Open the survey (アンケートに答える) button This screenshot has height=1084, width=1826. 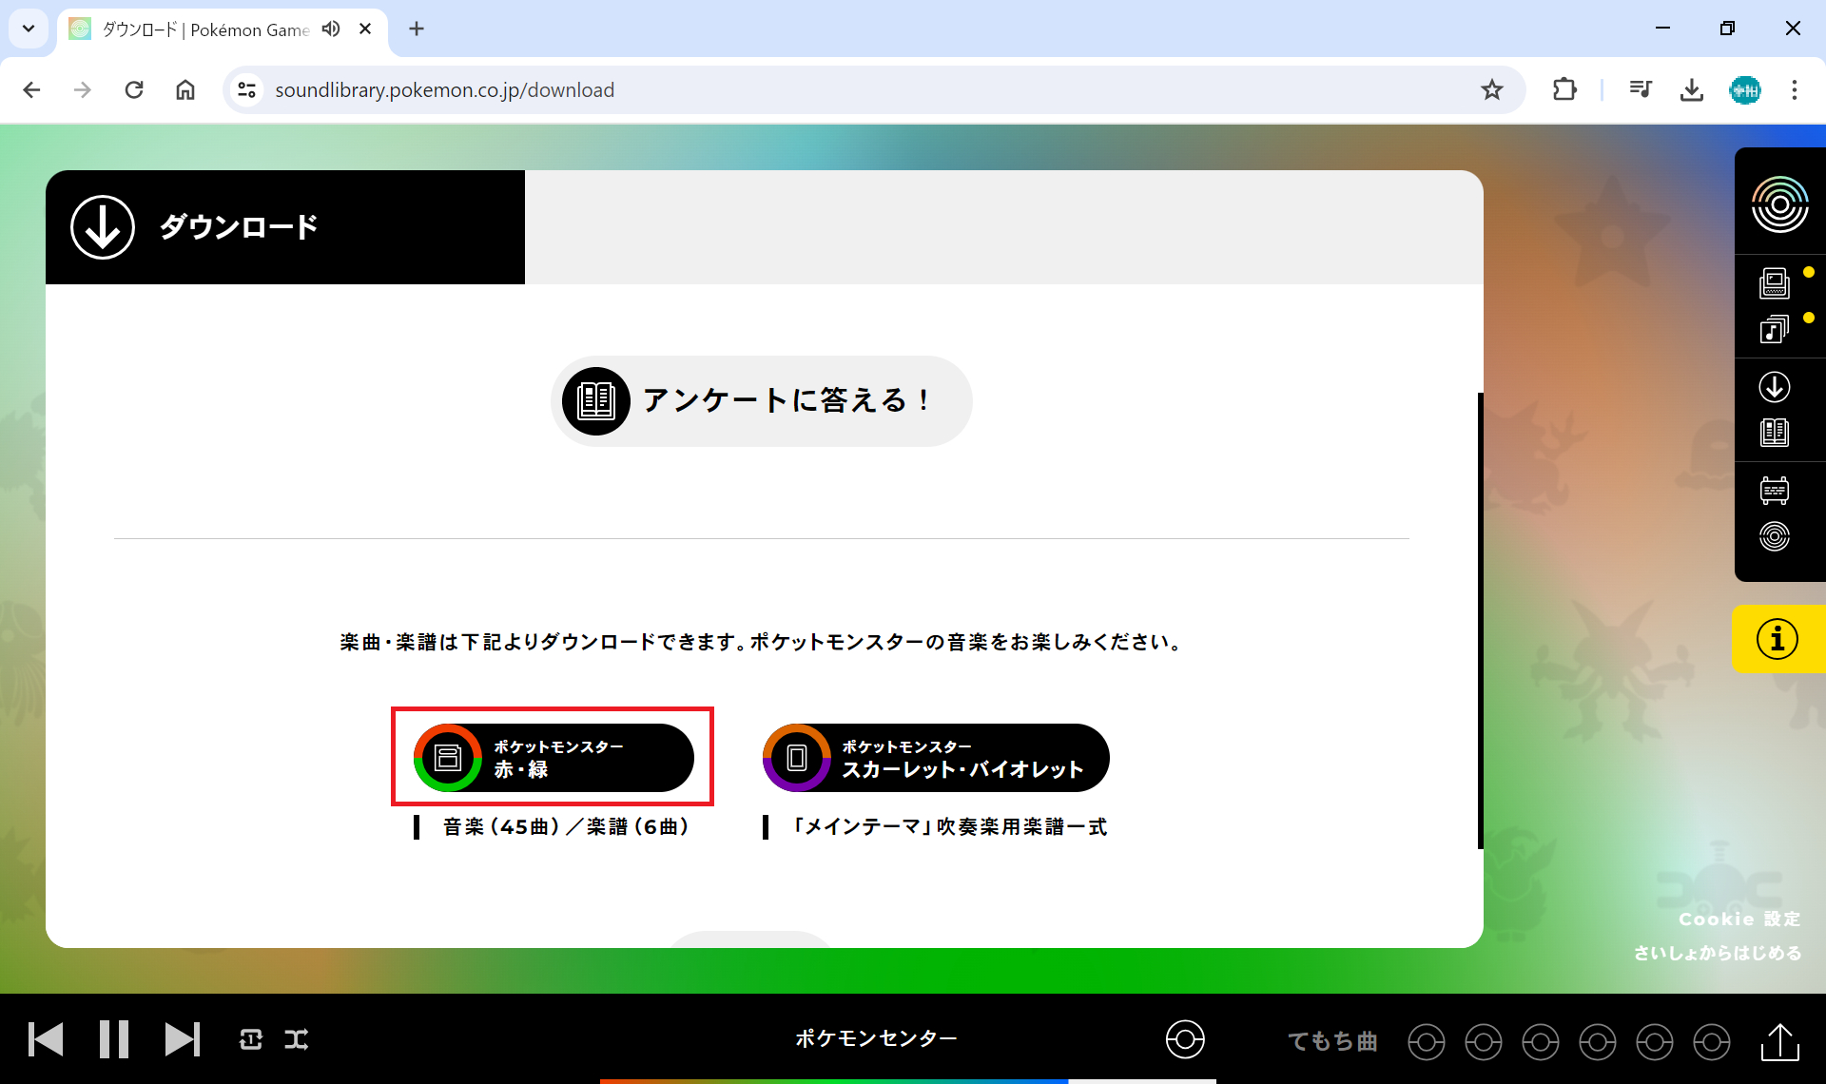[x=761, y=401]
